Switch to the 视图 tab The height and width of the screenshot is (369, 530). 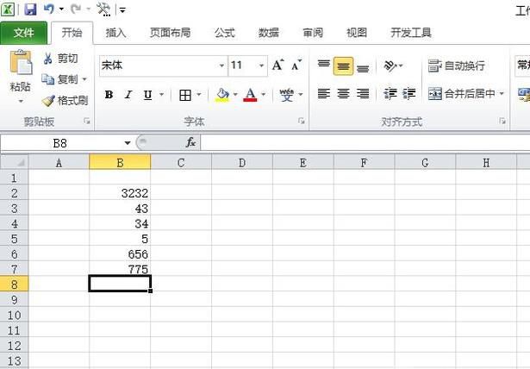357,33
